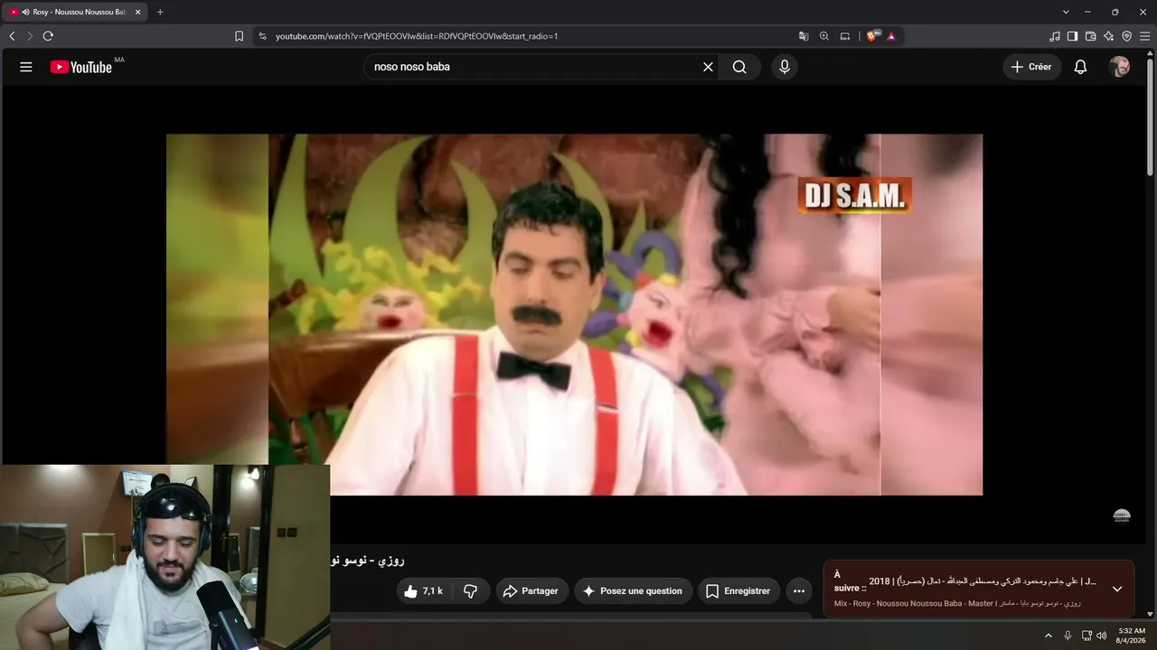Viewport: 1157px width, 650px height.
Task: Open the tab search dropdown arrow
Action: point(1066,12)
